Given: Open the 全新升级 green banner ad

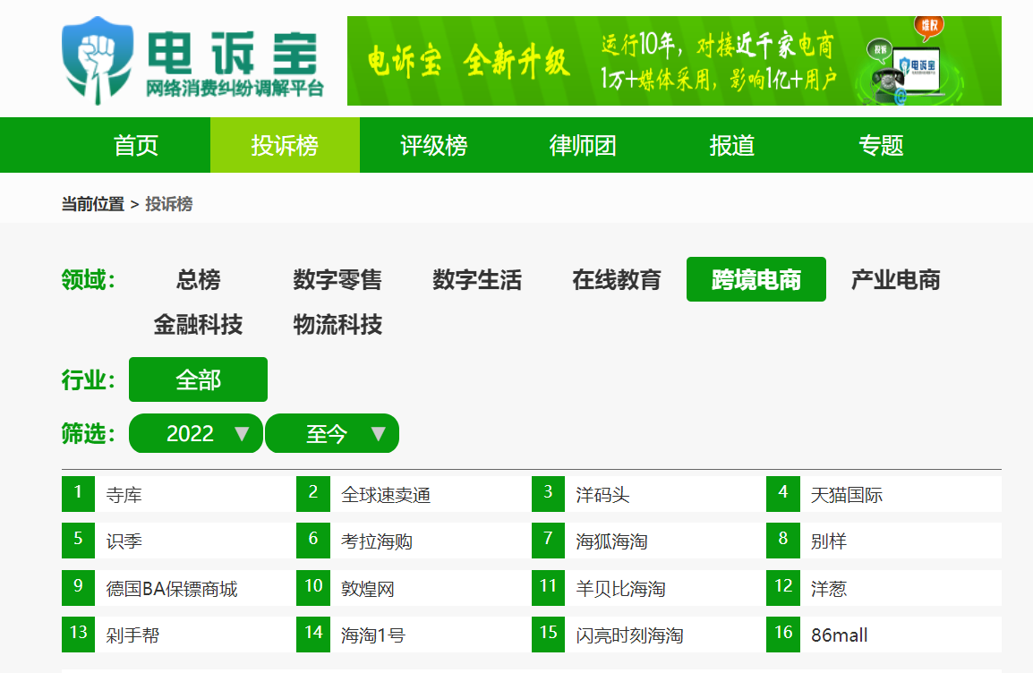Looking at the screenshot, I should 674,61.
